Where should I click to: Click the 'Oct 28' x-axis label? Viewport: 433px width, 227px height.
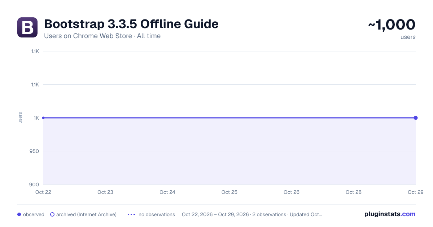point(354,192)
